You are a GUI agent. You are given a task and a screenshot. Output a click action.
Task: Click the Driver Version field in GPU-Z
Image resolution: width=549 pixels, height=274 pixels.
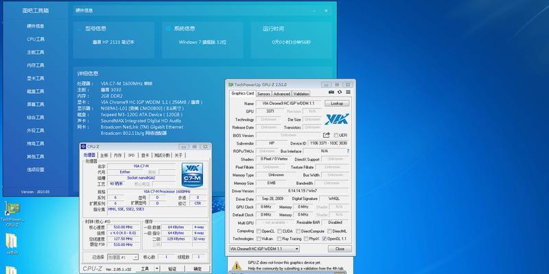pos(303,191)
